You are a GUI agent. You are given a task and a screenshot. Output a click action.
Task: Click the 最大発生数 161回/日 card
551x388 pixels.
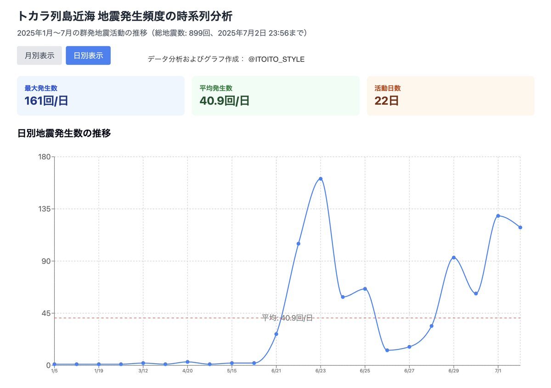[101, 96]
